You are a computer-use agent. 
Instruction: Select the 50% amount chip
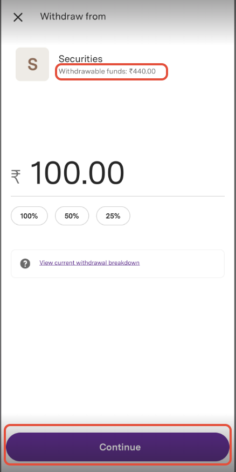(x=72, y=216)
